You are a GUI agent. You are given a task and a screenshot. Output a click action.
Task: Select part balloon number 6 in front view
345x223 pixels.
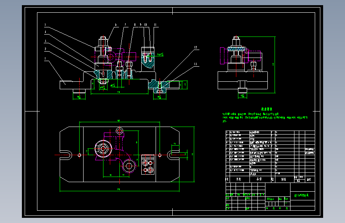(x=116, y=25)
